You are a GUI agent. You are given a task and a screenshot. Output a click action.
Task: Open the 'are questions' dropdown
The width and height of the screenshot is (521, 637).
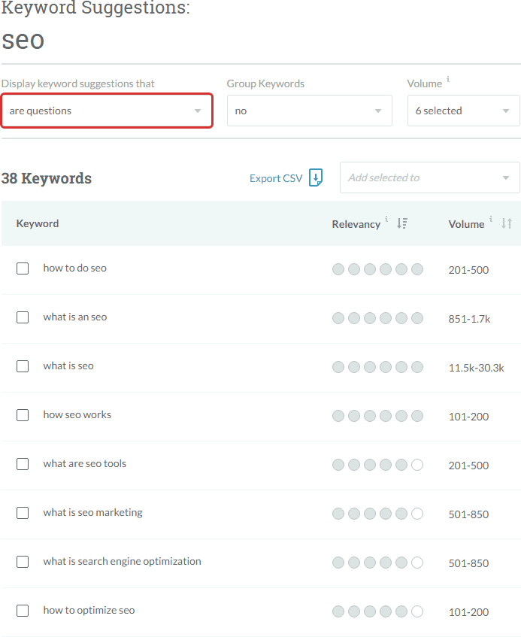(x=107, y=111)
